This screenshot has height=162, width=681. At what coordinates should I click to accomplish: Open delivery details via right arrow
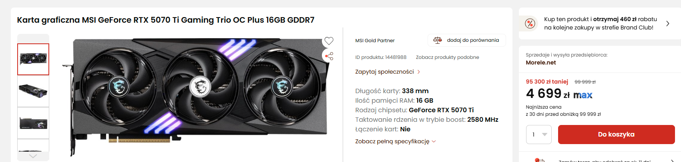pyautogui.click(x=672, y=160)
